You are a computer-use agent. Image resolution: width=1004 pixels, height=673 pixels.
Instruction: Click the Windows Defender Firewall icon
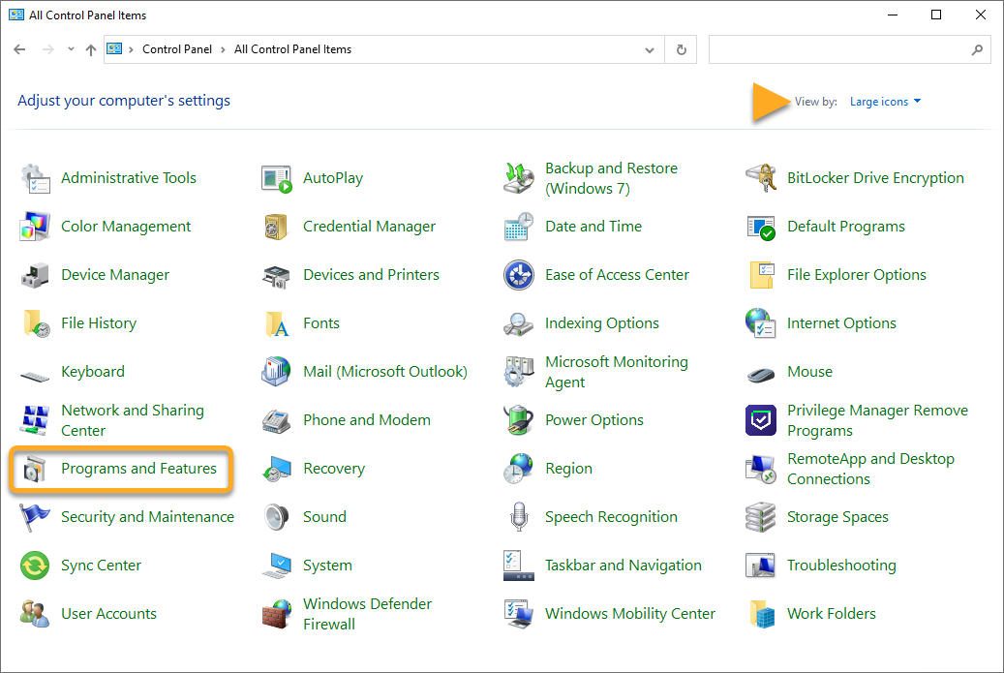[277, 614]
